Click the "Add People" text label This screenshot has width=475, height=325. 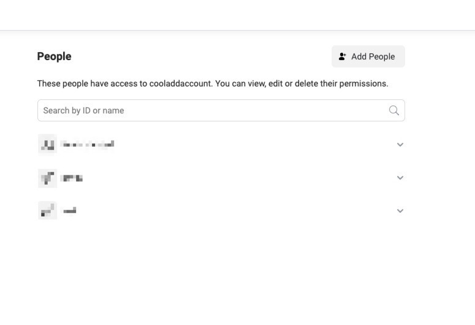click(373, 56)
